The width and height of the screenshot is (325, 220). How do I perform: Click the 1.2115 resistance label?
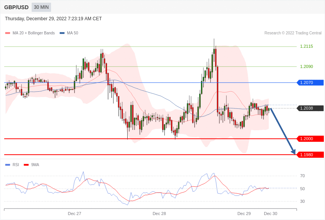[x=307, y=46]
